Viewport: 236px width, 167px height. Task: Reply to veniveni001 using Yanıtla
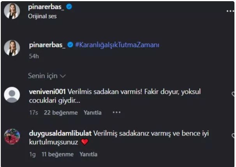[x=92, y=113]
